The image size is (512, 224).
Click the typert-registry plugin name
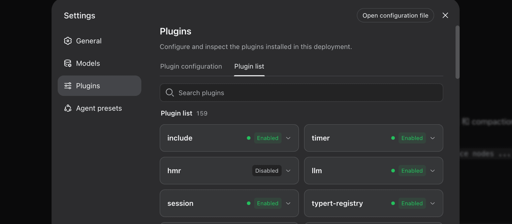337,203
